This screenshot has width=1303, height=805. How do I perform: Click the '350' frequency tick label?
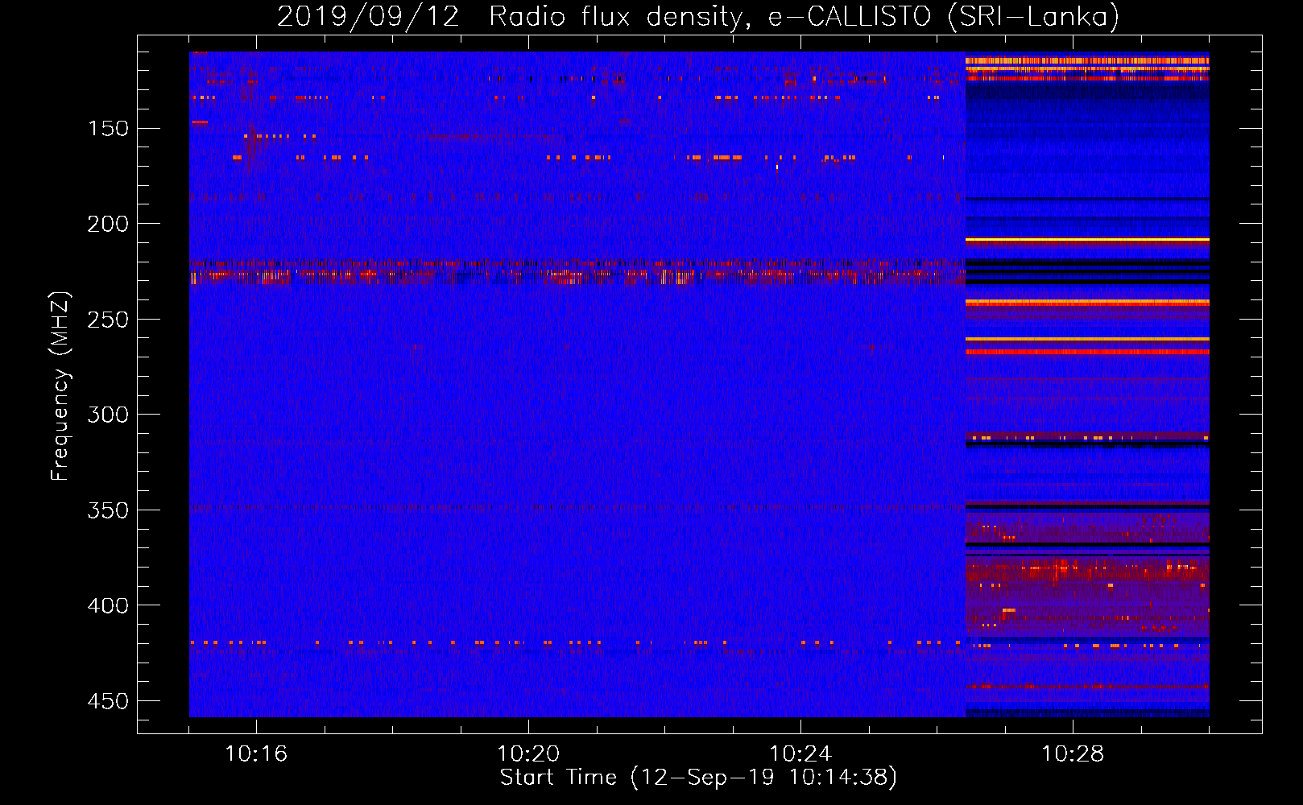tap(108, 510)
